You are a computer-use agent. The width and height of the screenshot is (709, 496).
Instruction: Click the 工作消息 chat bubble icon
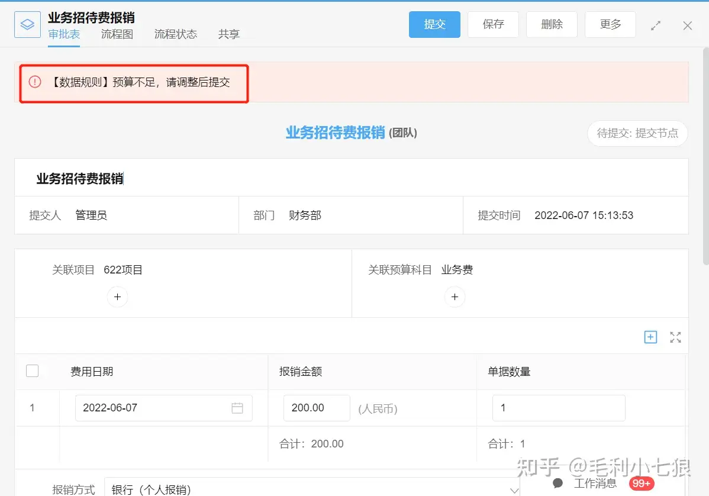click(558, 484)
